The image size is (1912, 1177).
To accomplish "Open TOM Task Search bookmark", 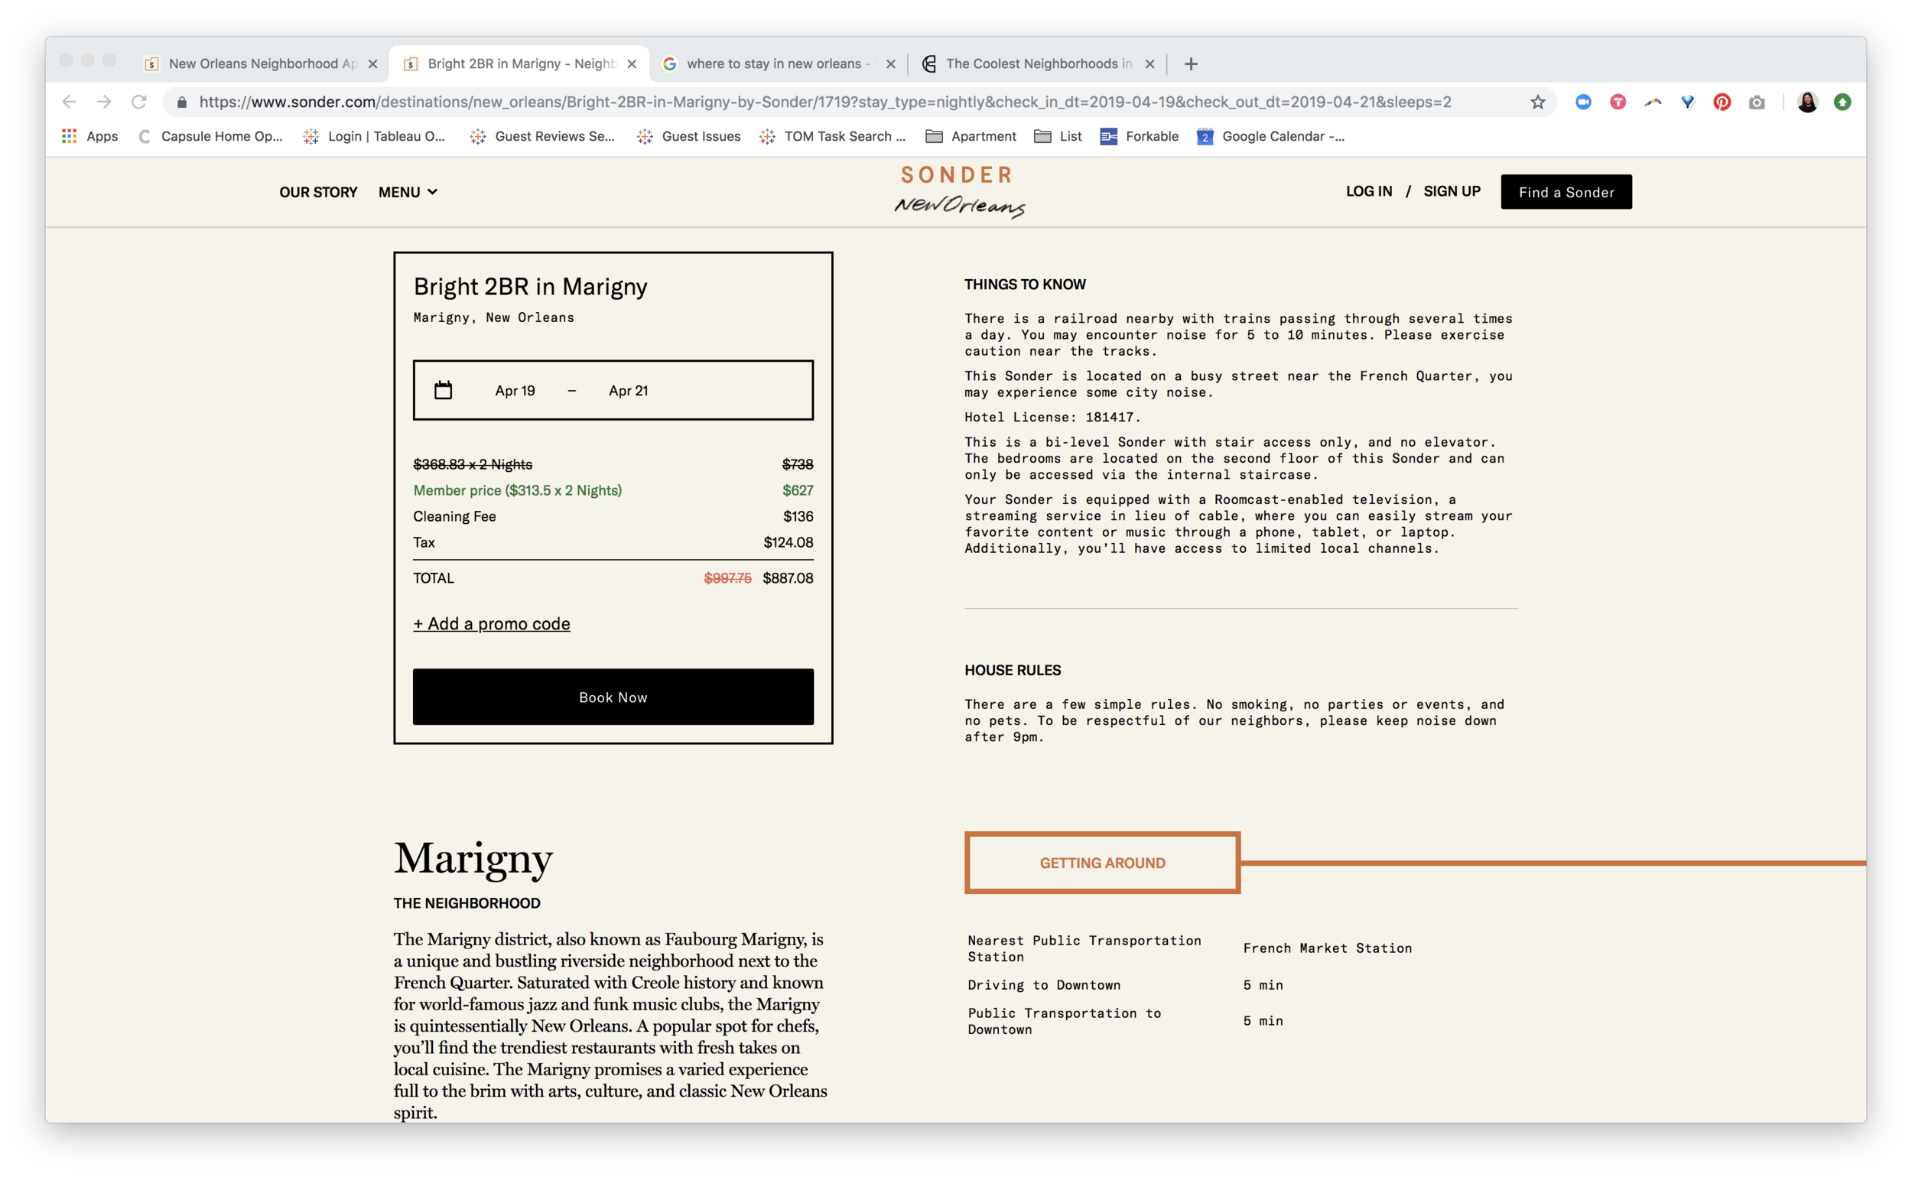I will [x=833, y=136].
